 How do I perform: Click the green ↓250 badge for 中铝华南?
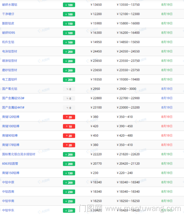pyautogui.click(x=69, y=201)
